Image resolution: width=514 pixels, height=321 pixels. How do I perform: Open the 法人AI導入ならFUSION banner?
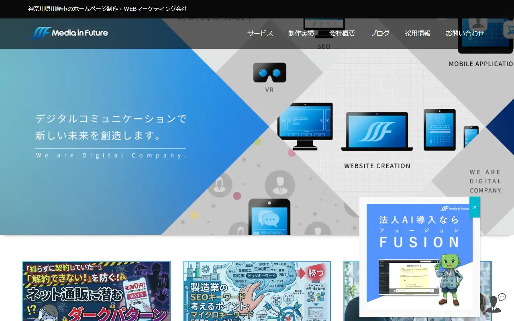point(420,257)
